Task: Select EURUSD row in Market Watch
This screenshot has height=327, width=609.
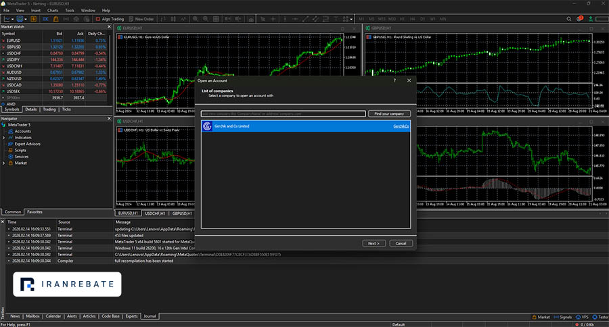Action: (x=54, y=41)
